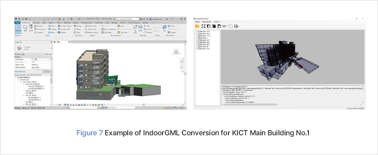Expand the Elevation 73.8 tree node
The image size is (378, 155).
click(197, 49)
